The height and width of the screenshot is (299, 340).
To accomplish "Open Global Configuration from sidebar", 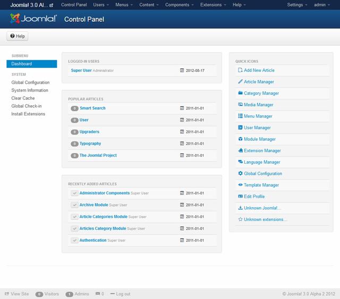I will point(30,82).
